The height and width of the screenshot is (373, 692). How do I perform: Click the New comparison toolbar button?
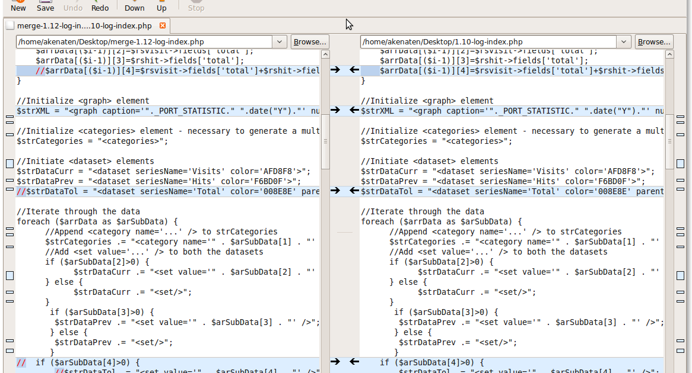pyautogui.click(x=18, y=6)
